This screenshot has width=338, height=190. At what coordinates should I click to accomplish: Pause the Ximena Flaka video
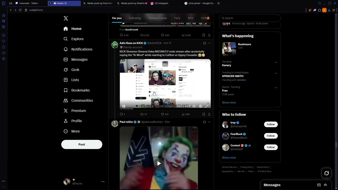click(124, 106)
